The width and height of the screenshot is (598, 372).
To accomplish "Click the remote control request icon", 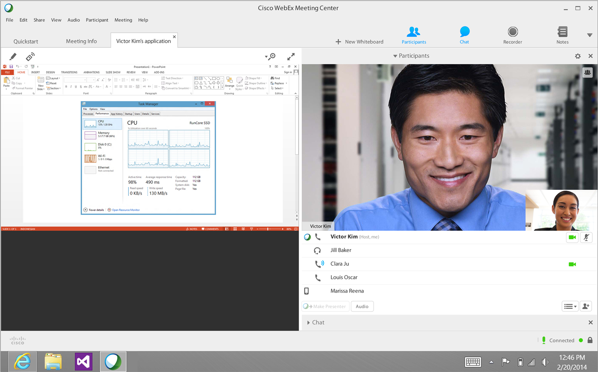I will coord(30,57).
